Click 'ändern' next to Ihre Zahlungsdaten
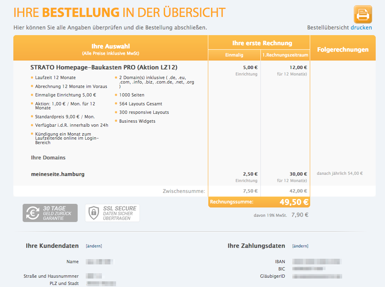The image size is (385, 287). [x=300, y=246]
